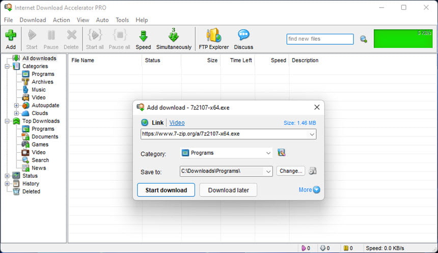
Task: Collapse the Categories tree node
Action: pyautogui.click(x=7, y=66)
